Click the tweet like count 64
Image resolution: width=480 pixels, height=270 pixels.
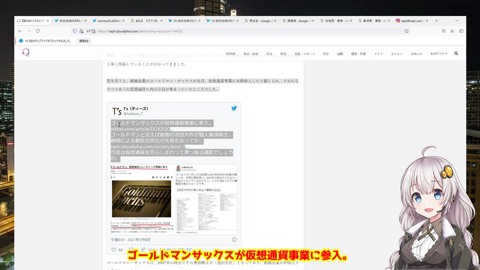[120, 250]
